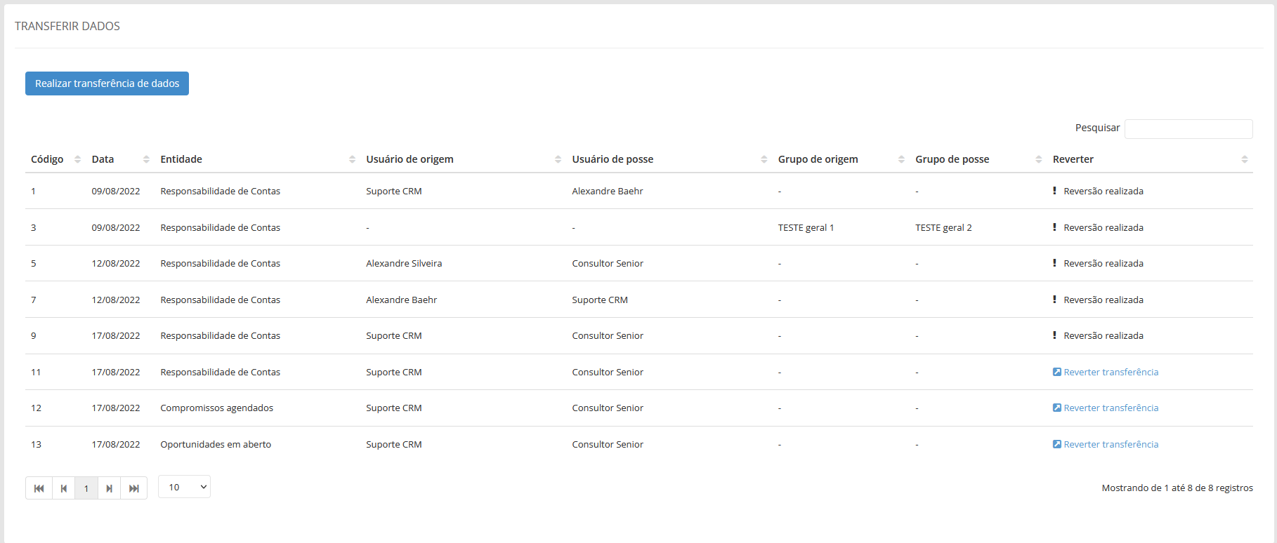Click the revert icon for record 12
Image resolution: width=1277 pixels, height=543 pixels.
1057,408
